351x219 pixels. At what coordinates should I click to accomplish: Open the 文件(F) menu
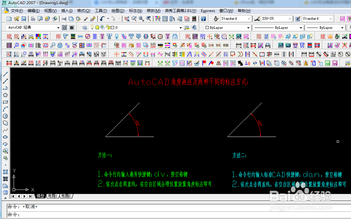coord(17,11)
